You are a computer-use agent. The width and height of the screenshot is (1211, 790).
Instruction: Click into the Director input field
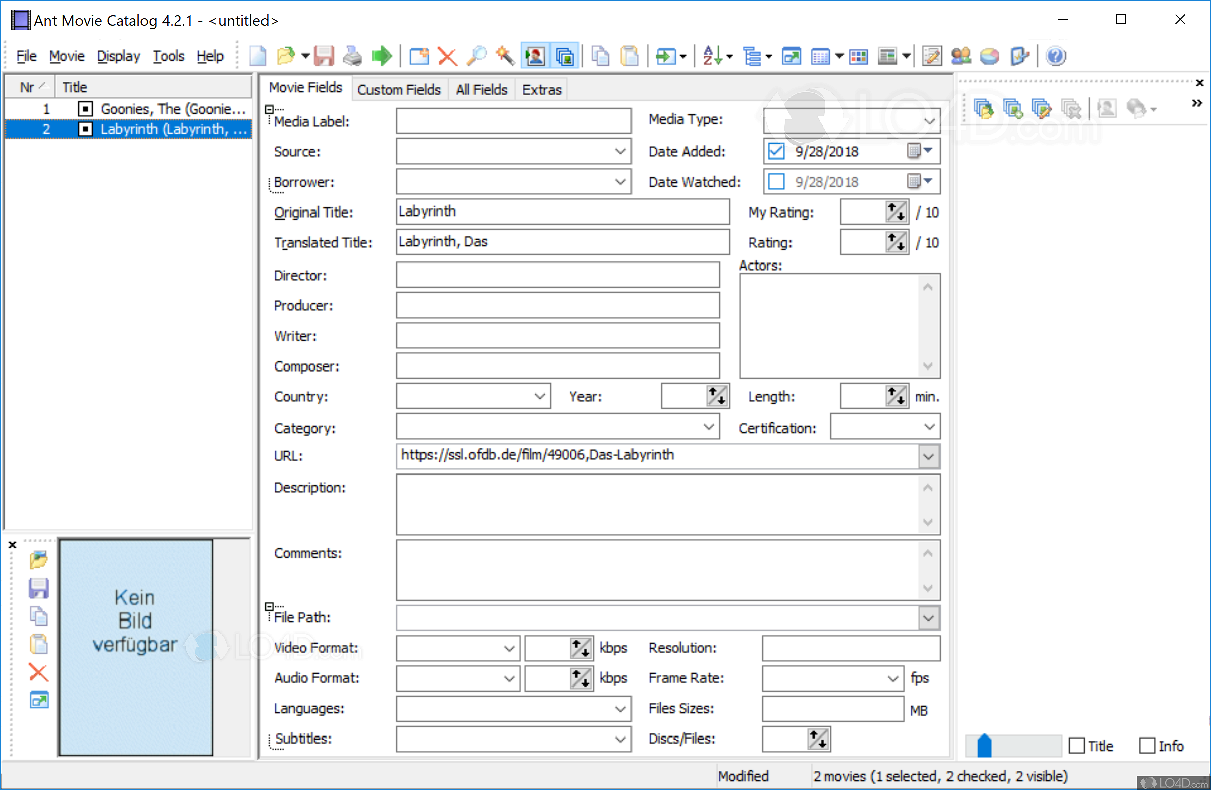(x=558, y=275)
